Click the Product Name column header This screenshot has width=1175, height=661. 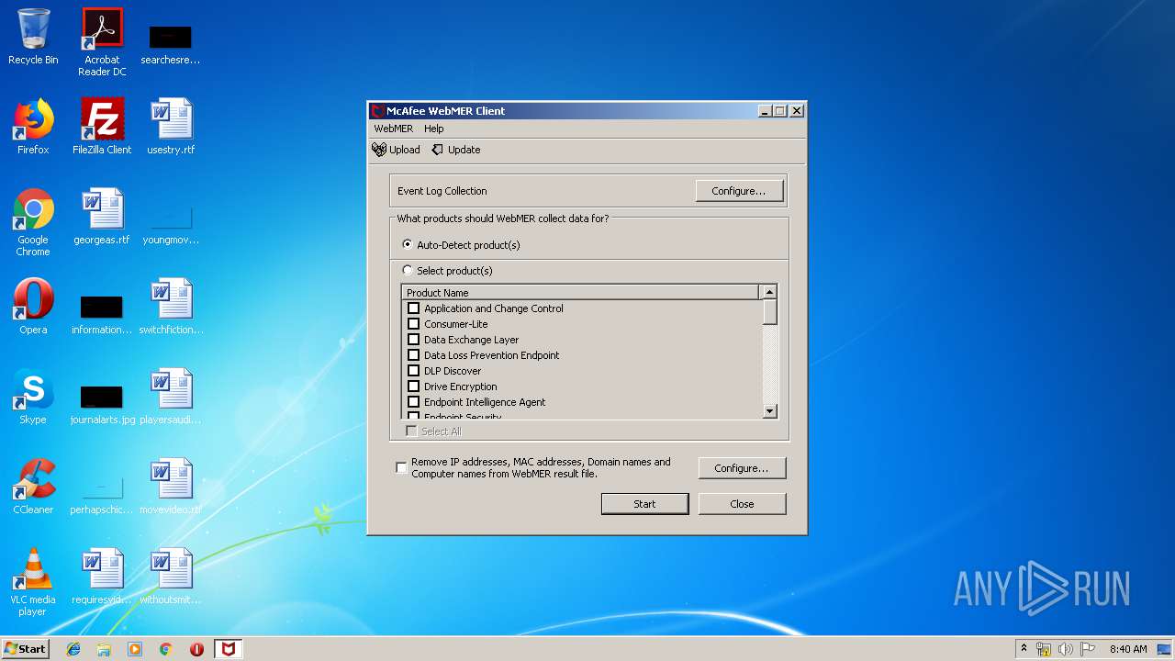pos(580,293)
